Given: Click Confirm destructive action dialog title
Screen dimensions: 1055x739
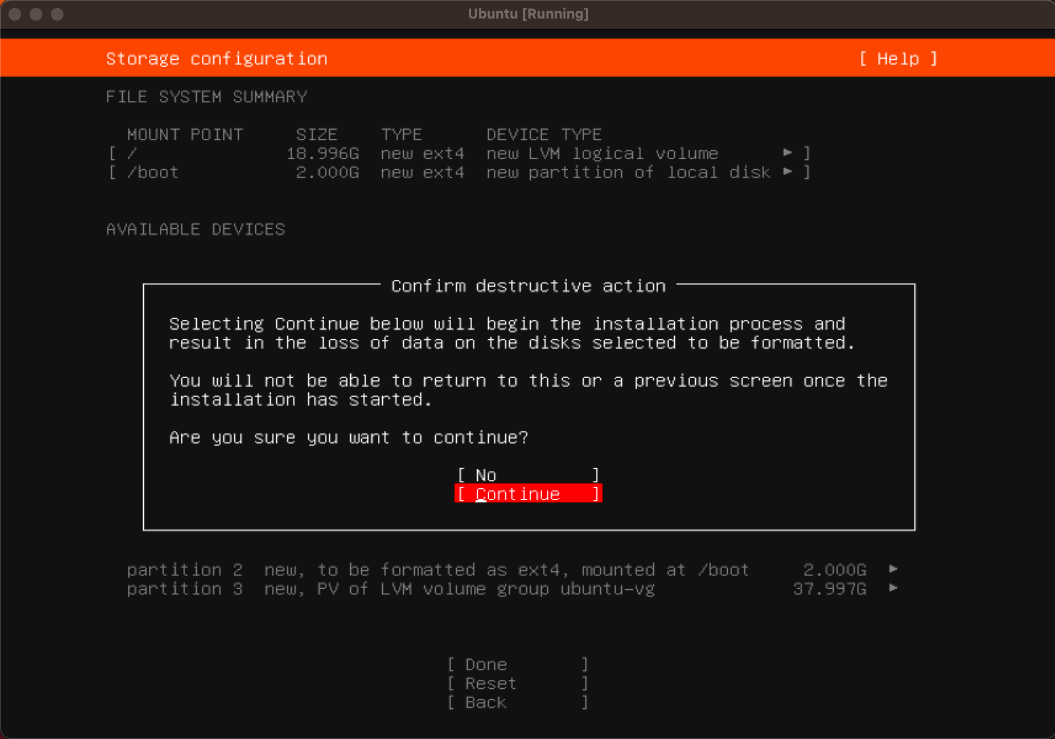Looking at the screenshot, I should point(527,286).
